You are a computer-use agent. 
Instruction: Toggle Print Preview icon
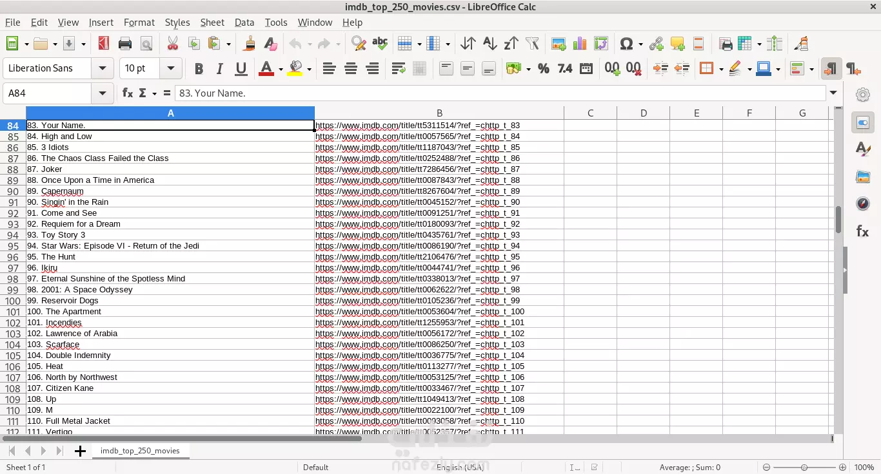146,44
